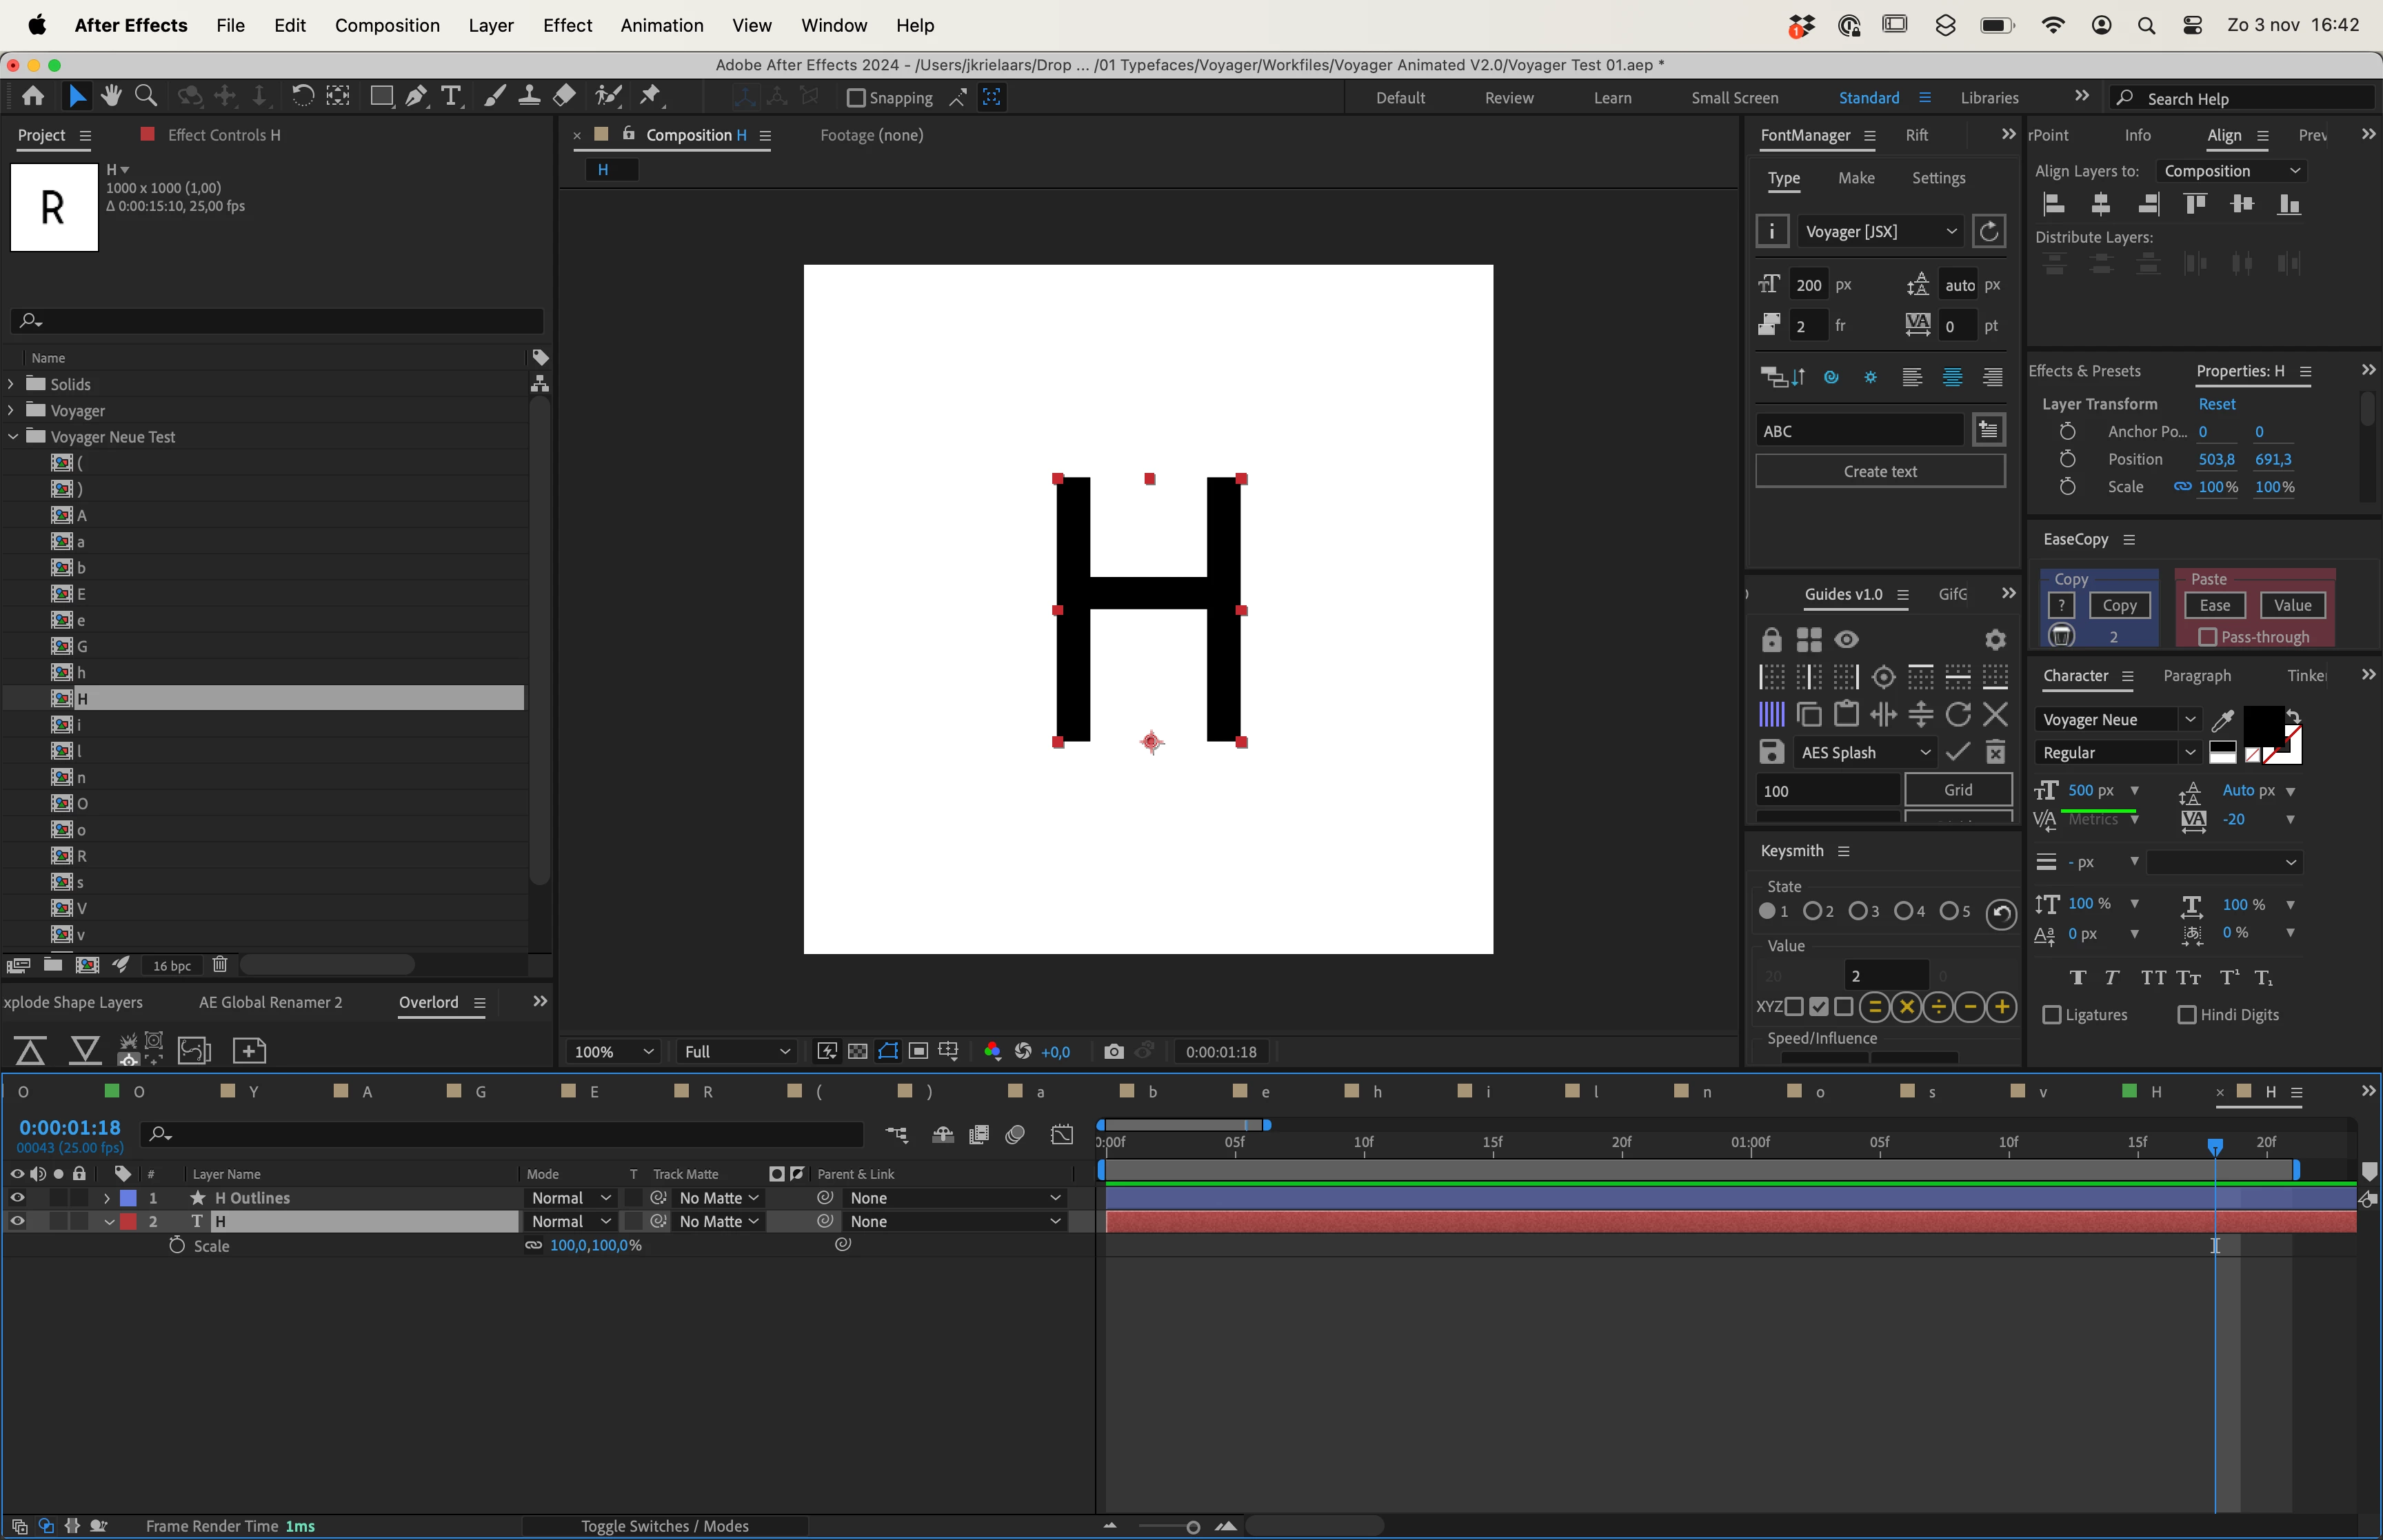Image resolution: width=2383 pixels, height=1540 pixels.
Task: Enable the Snapping checkbox
Action: point(856,98)
